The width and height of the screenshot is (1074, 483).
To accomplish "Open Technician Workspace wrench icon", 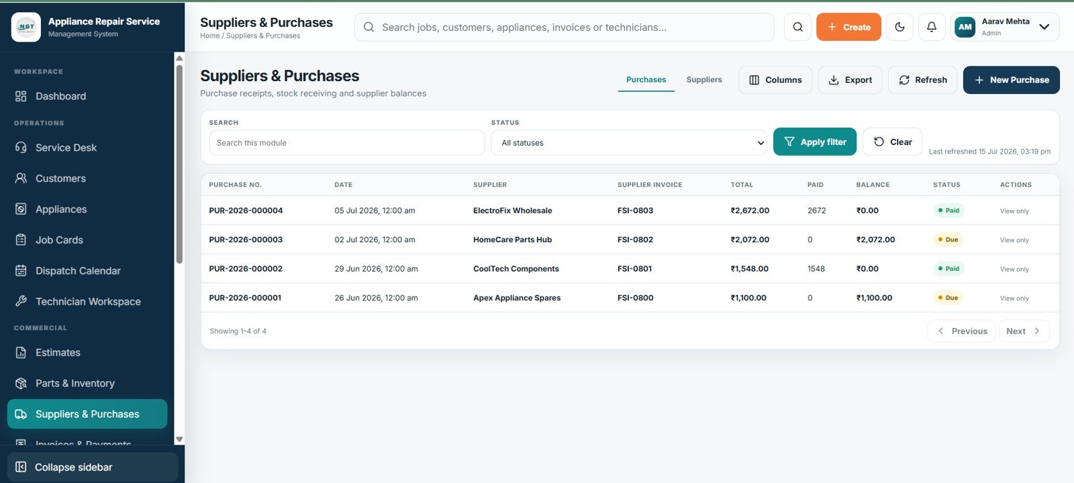I will (x=21, y=301).
